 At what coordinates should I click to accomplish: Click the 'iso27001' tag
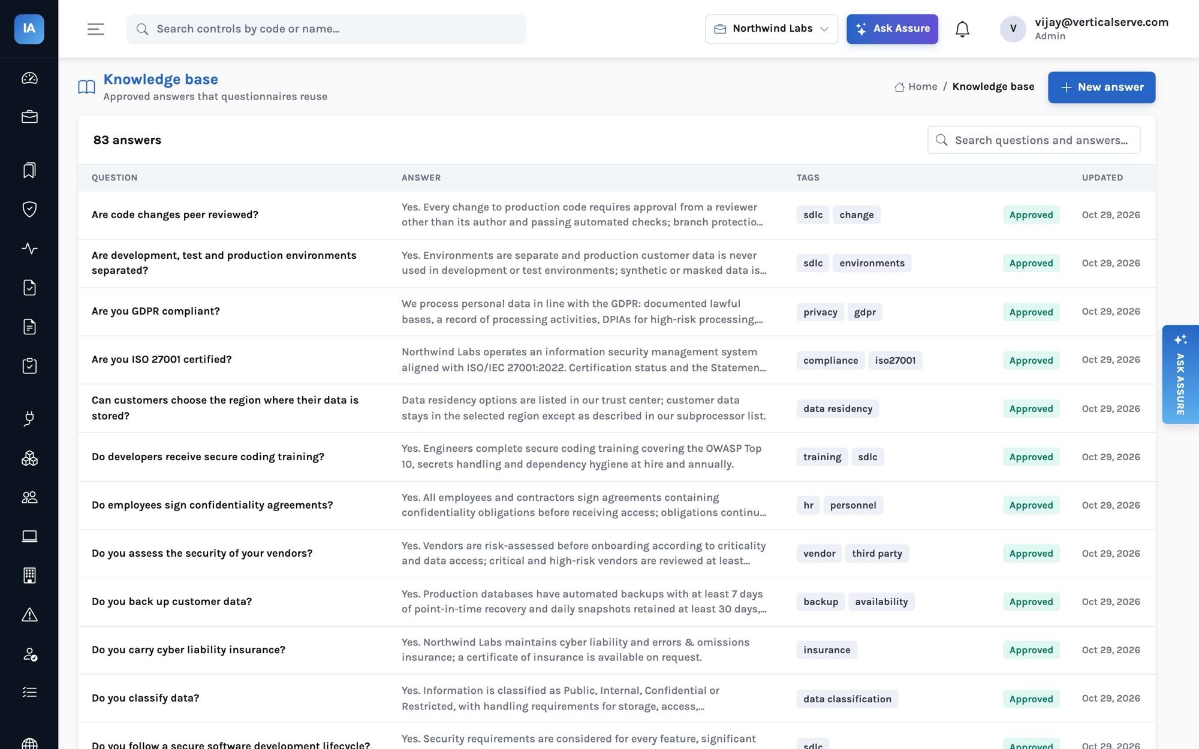coord(895,361)
